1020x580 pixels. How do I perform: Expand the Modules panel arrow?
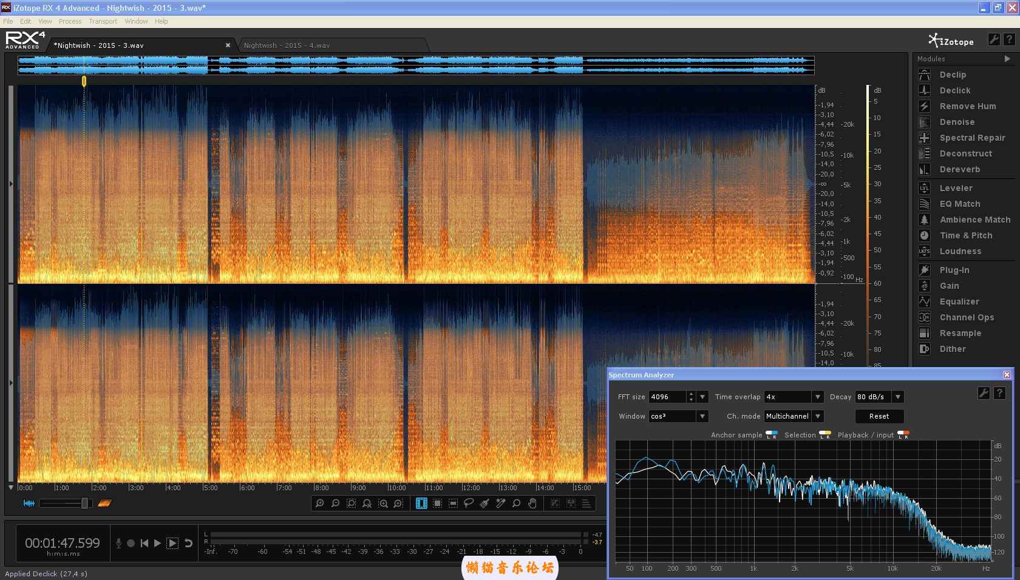pos(1007,59)
